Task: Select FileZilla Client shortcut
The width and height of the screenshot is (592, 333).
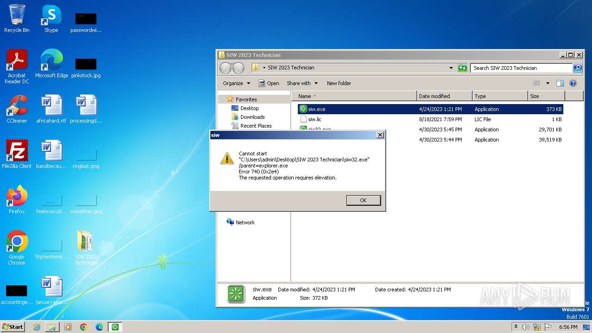Action: pyautogui.click(x=17, y=154)
